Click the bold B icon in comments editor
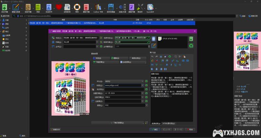Viewport: 261px width, 138px height. [167, 65]
